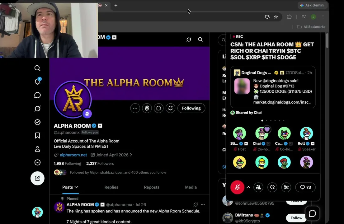Image resolution: width=344 pixels, height=224 pixels.
Task: Click the scissors clip icon in Space
Action: (x=286, y=187)
